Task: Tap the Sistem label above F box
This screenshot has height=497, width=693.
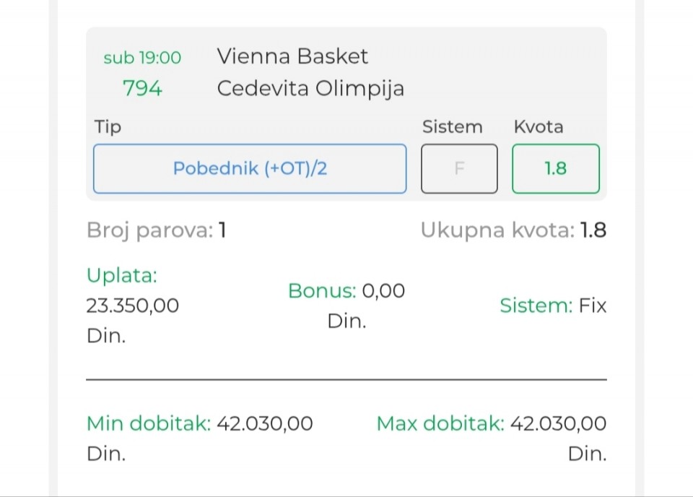Action: (x=452, y=127)
